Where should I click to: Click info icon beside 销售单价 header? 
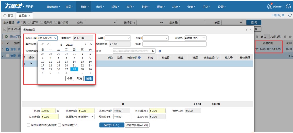pos(139,57)
